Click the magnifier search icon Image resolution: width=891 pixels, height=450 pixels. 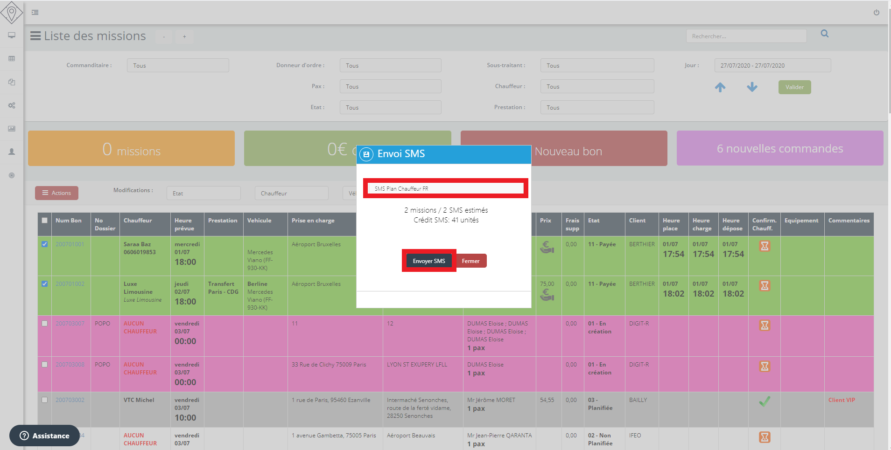(825, 34)
